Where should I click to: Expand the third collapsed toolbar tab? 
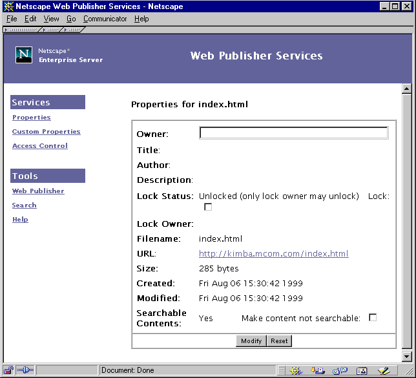click(74, 30)
